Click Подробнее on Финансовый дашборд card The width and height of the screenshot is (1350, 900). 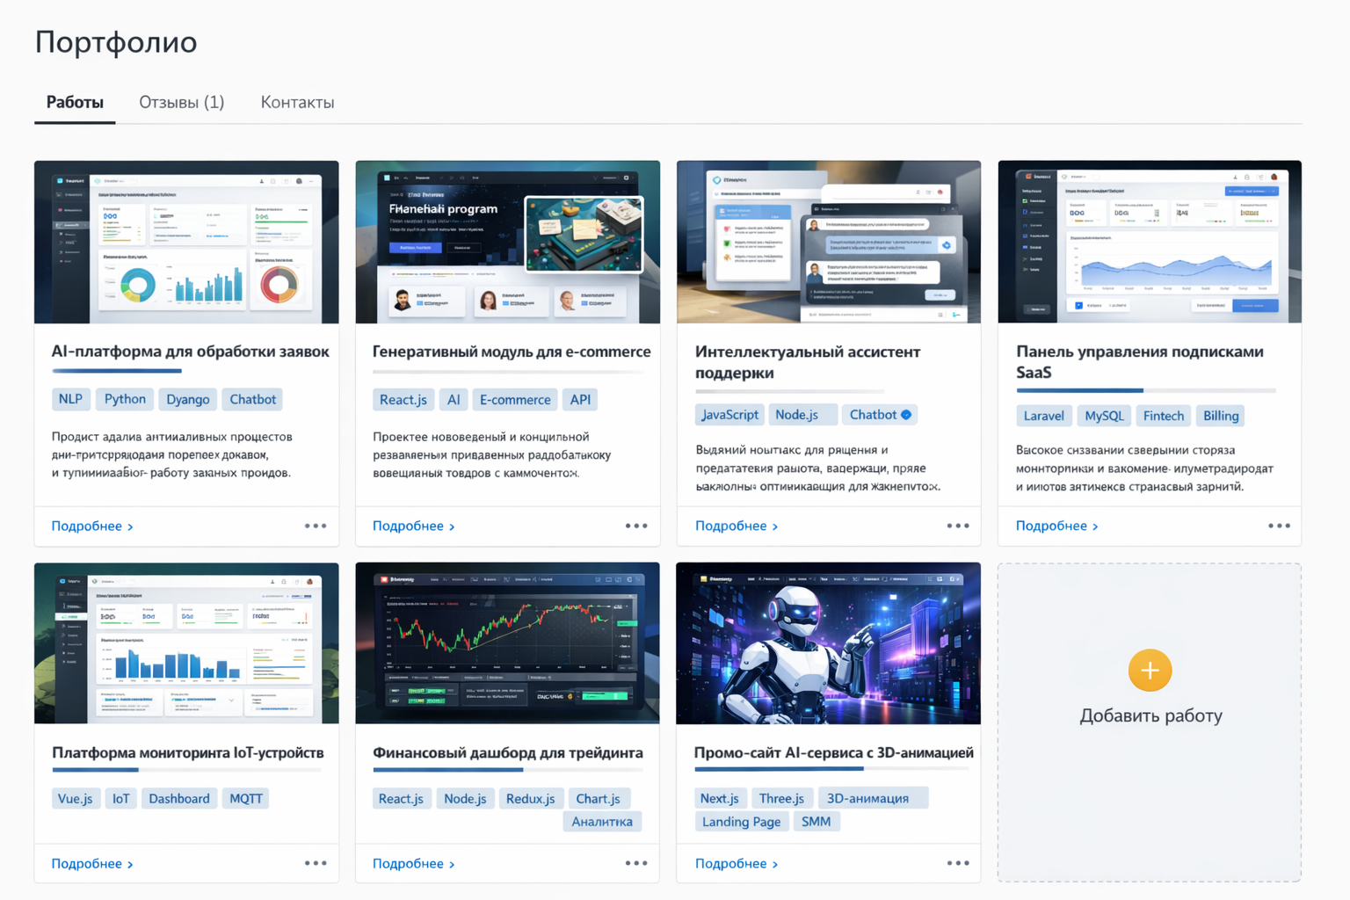414,864
